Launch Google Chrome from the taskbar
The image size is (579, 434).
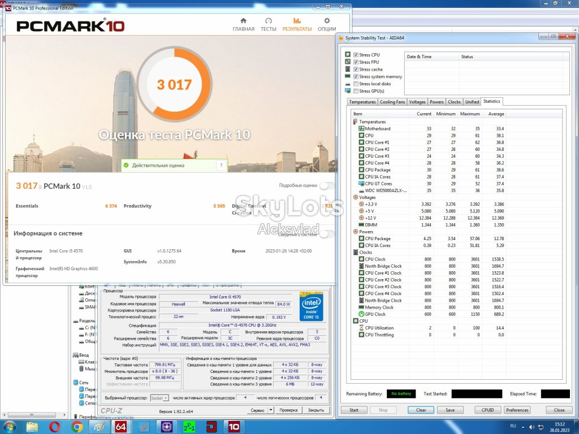(x=77, y=427)
